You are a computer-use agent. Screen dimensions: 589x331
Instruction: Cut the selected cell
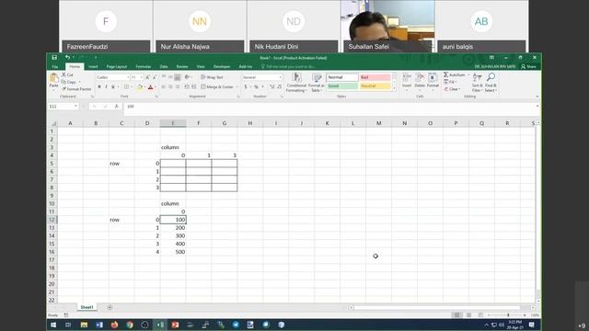pyautogui.click(x=67, y=75)
